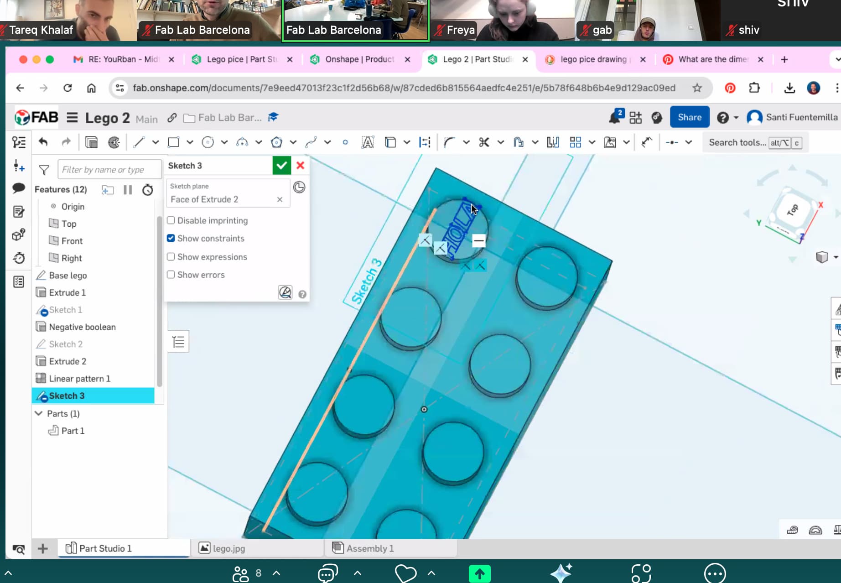The width and height of the screenshot is (841, 583).
Task: Select the Circle sketch tool
Action: (208, 142)
